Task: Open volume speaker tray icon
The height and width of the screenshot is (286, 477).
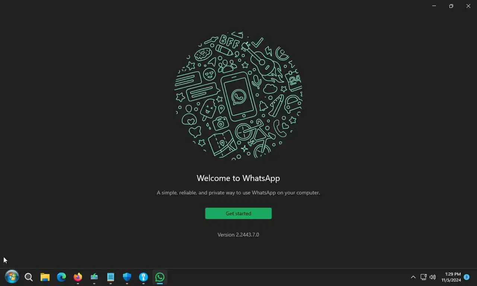Action: pyautogui.click(x=433, y=277)
